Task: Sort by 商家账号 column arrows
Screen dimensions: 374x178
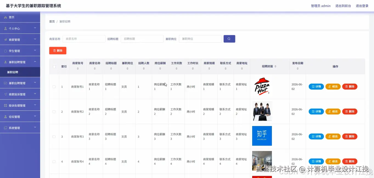Action: point(78,69)
